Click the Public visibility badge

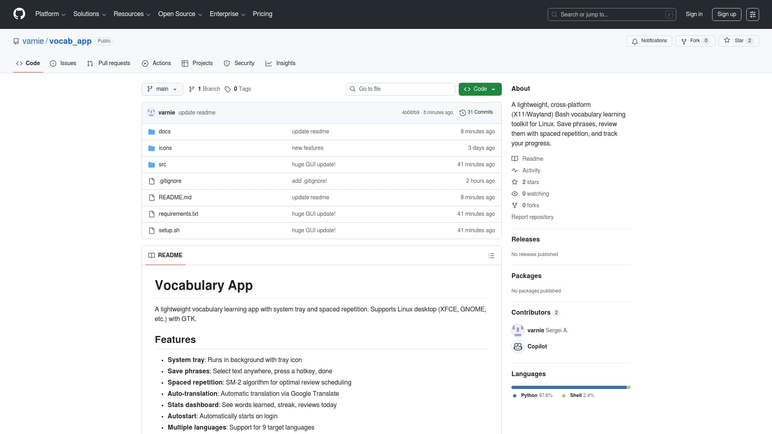pyautogui.click(x=104, y=41)
